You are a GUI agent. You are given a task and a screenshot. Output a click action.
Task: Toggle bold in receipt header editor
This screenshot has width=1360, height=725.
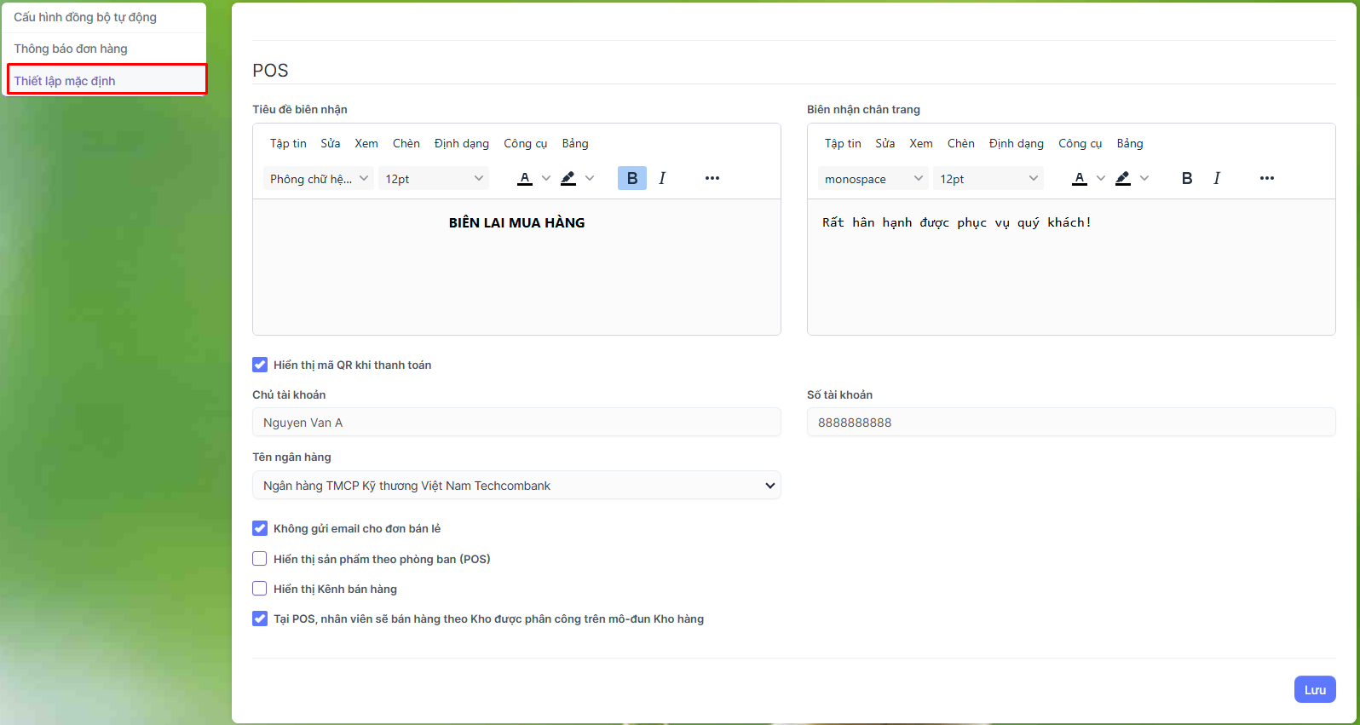coord(631,178)
